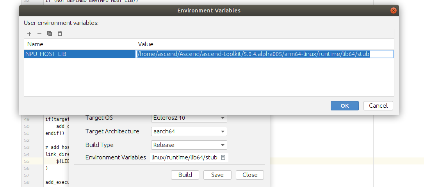Select the NPU_HOST_LIB name cell
Screen dimensions: 424x187
[80, 54]
